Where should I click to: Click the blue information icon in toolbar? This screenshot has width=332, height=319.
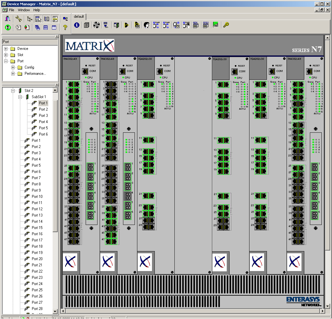pyautogui.click(x=77, y=25)
